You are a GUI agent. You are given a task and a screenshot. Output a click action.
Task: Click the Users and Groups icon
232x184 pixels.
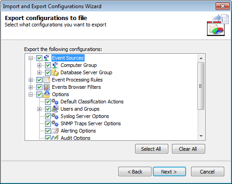pos(55,109)
